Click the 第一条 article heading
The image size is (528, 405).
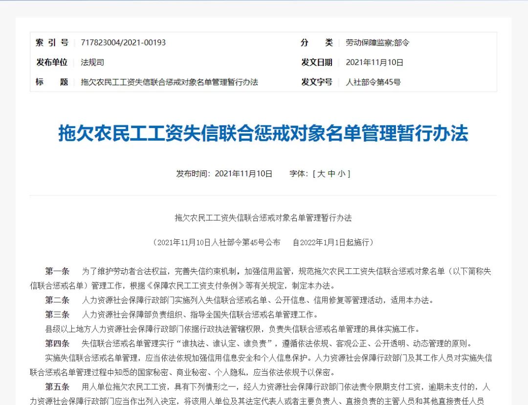pos(57,272)
